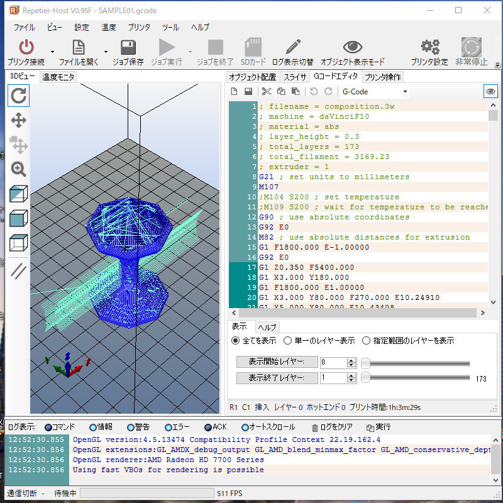Click the プリンタ接続 power icon
The width and height of the screenshot is (503, 503).
point(26,48)
